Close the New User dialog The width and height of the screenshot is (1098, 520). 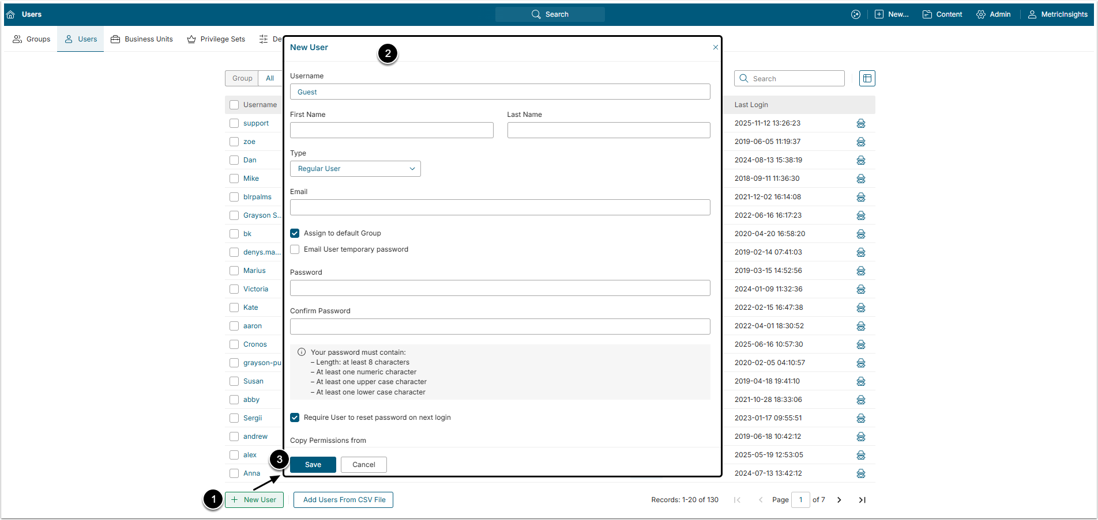tap(715, 47)
